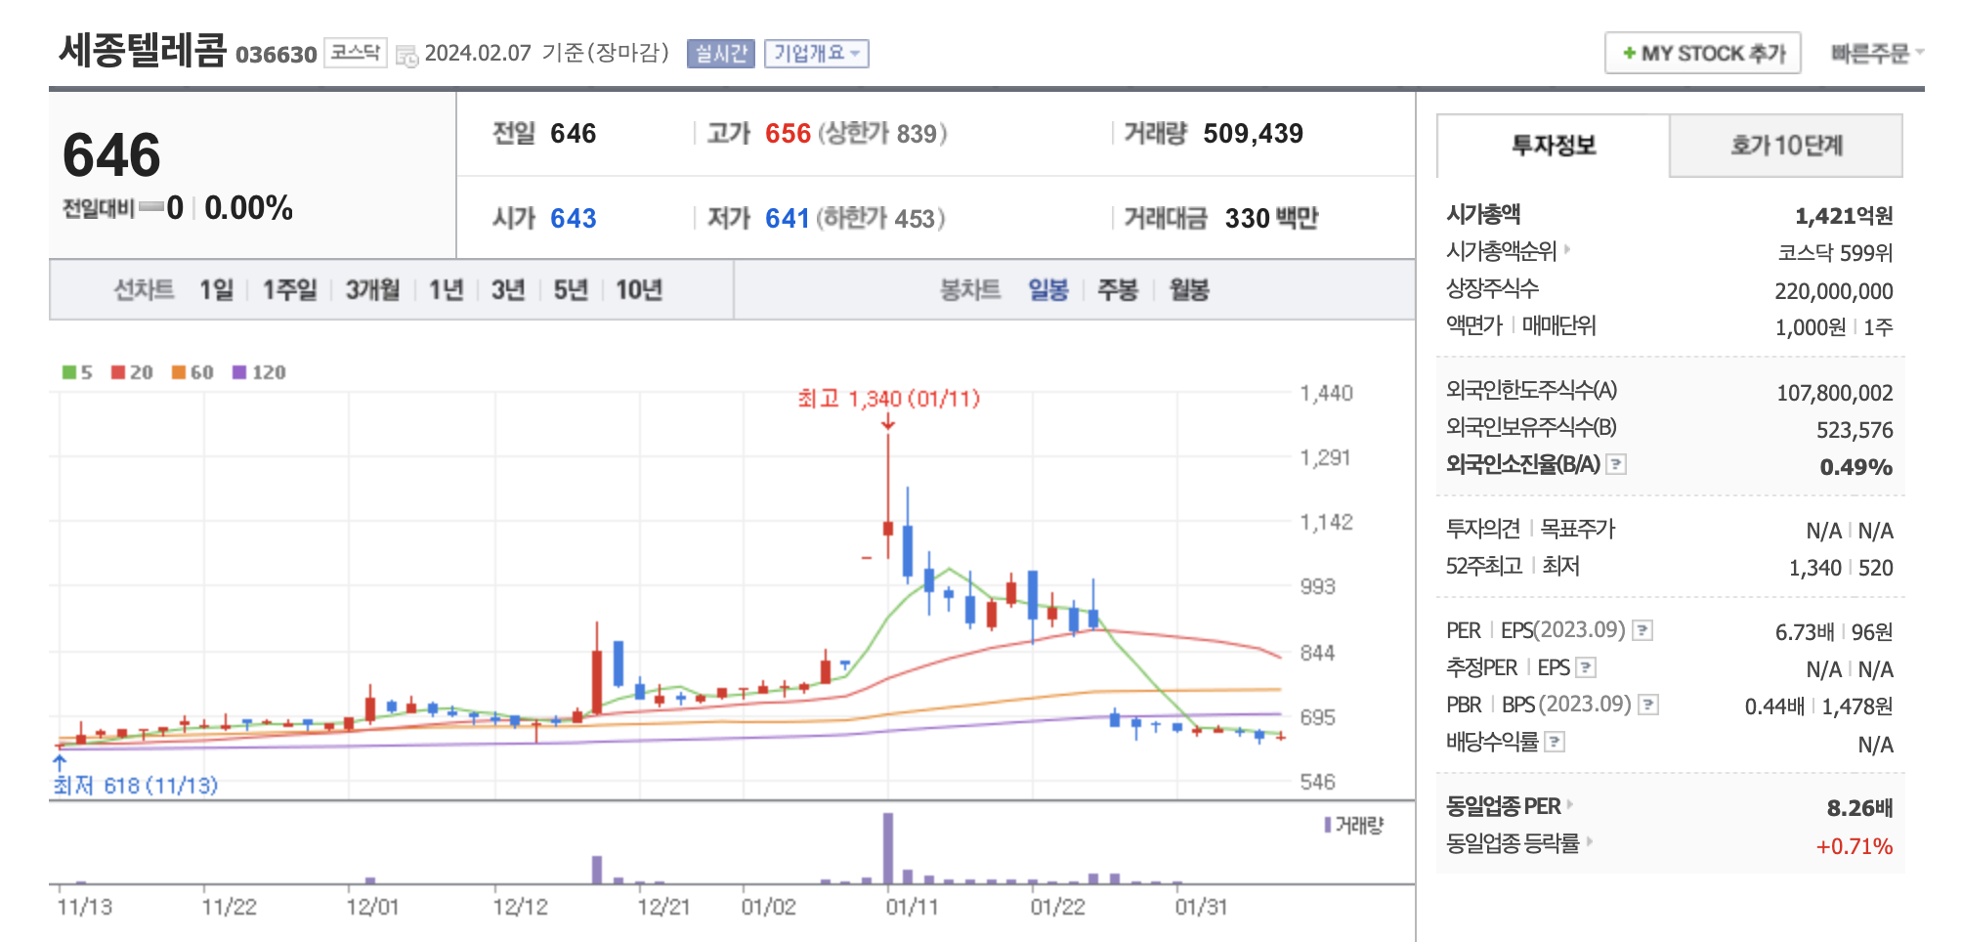
Task: Click the 동일업종 PER value 8.26배
Action: click(x=1860, y=808)
